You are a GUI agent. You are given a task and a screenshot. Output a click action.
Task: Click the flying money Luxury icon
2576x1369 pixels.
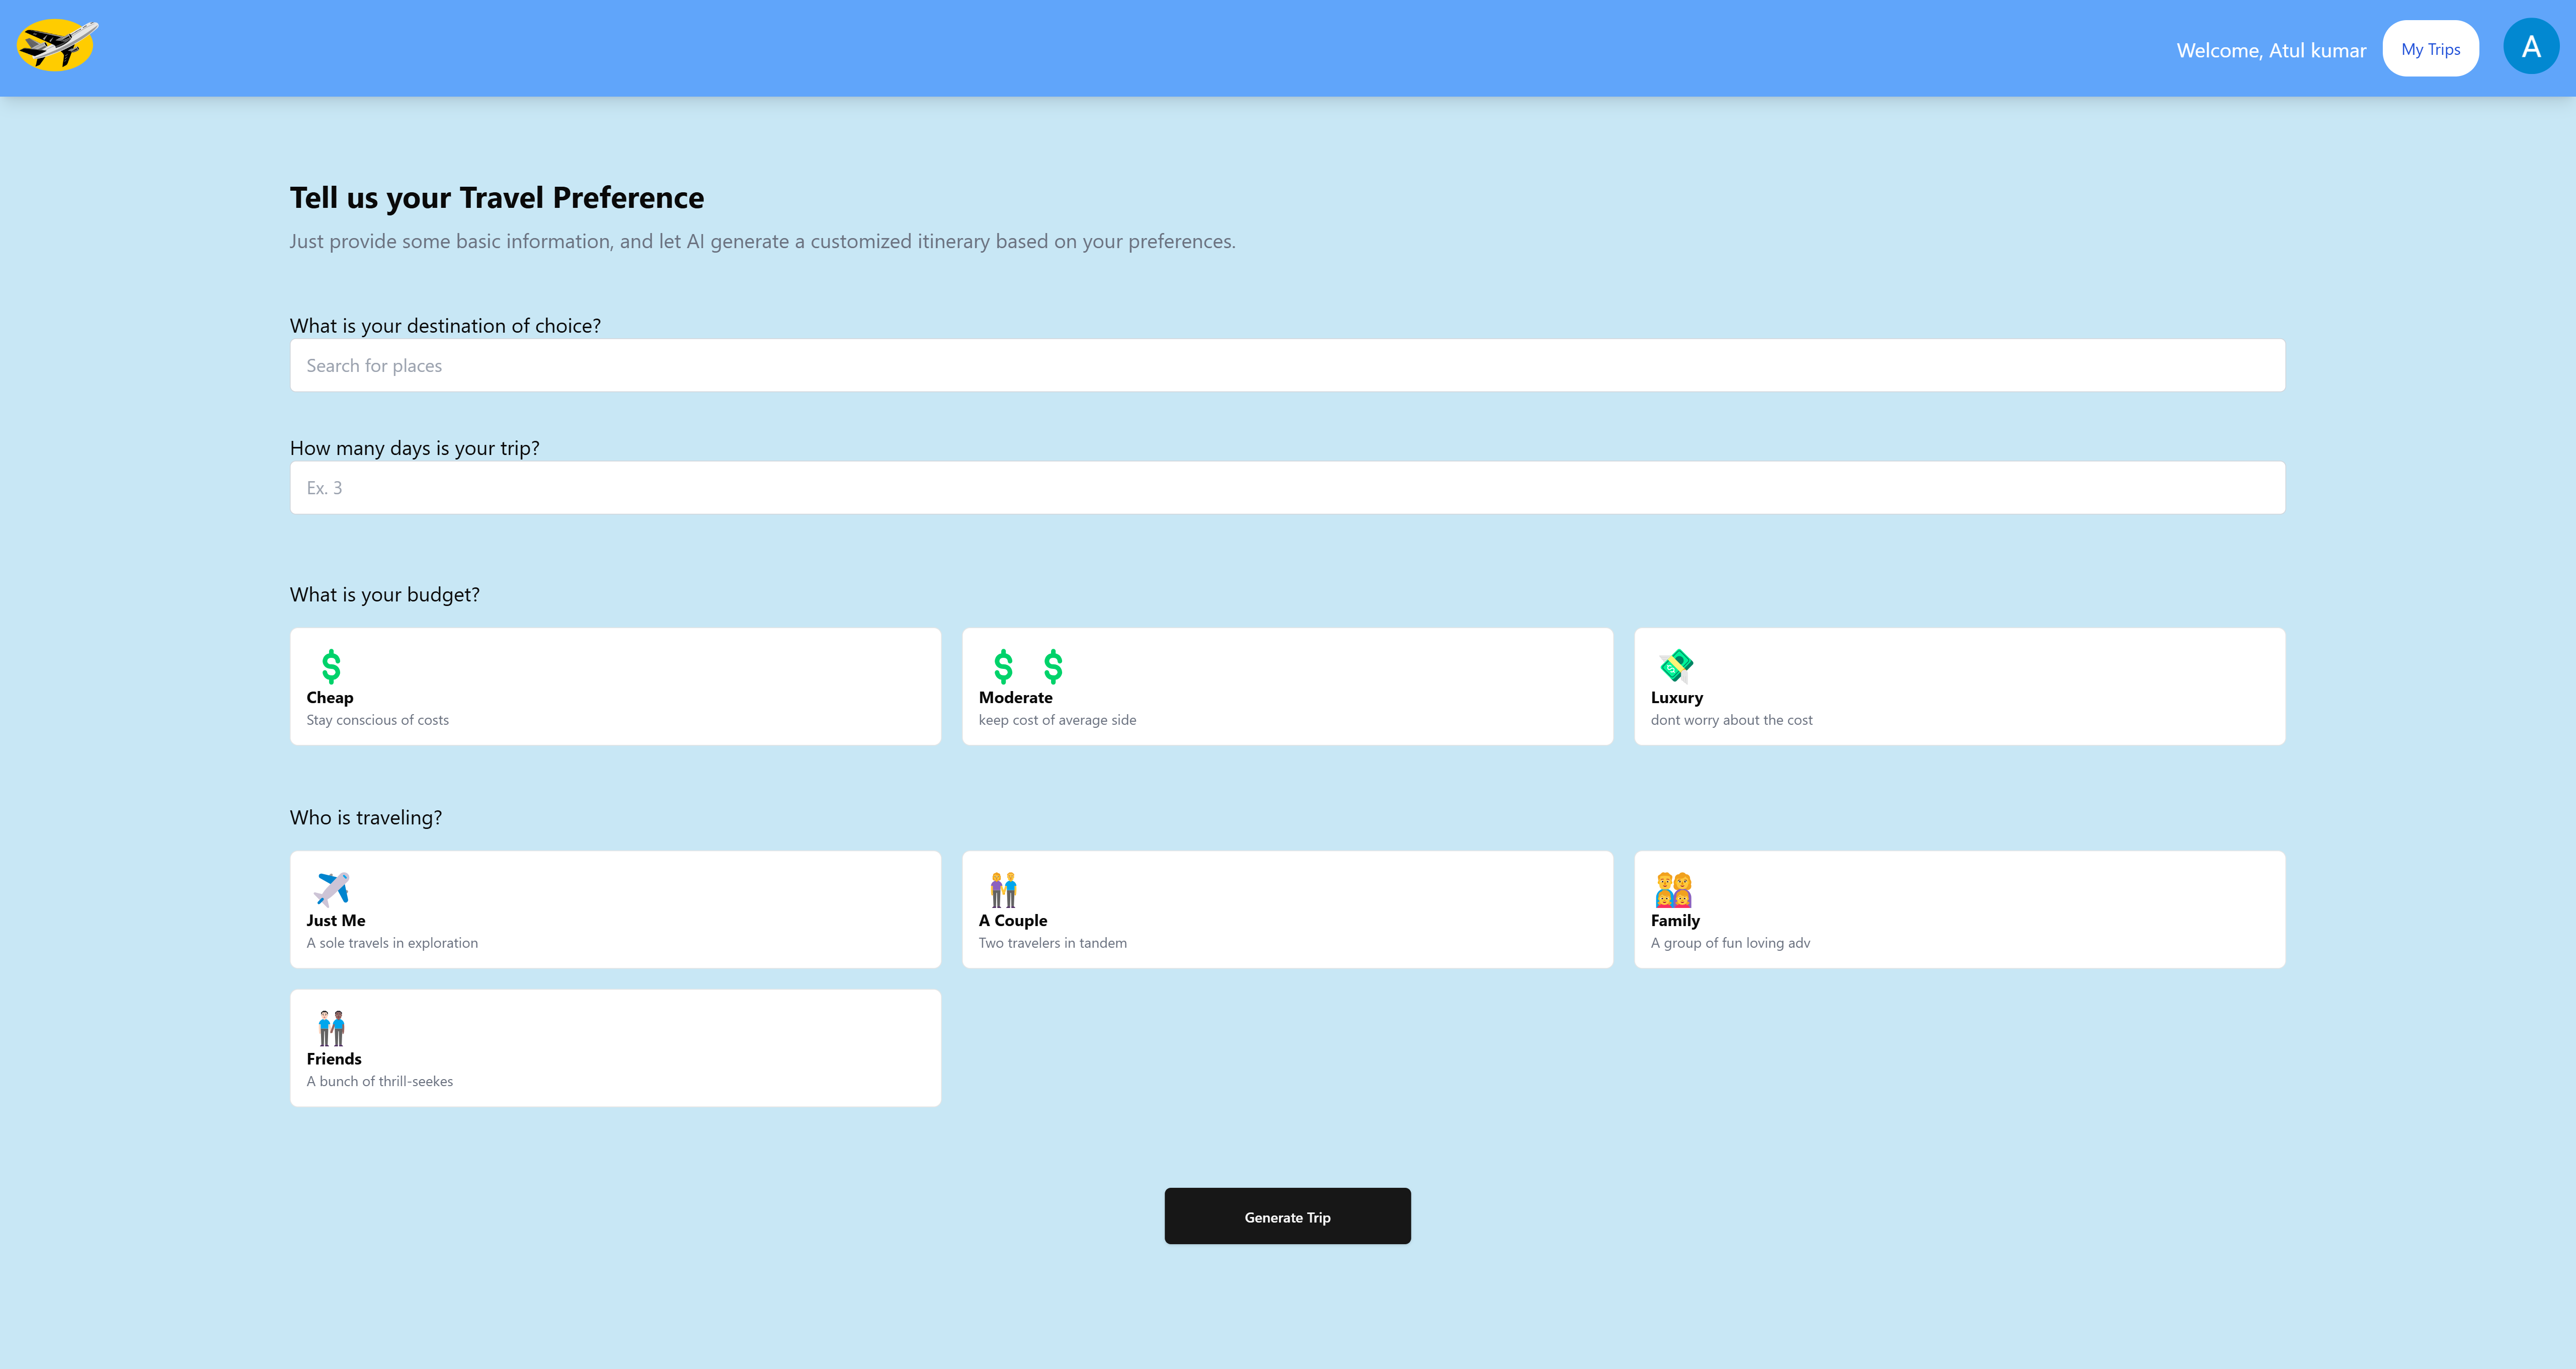(1675, 665)
